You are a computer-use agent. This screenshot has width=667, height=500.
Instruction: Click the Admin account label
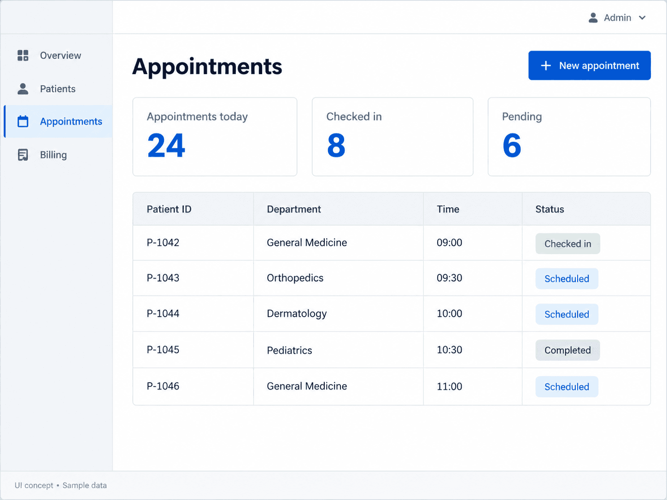point(617,17)
